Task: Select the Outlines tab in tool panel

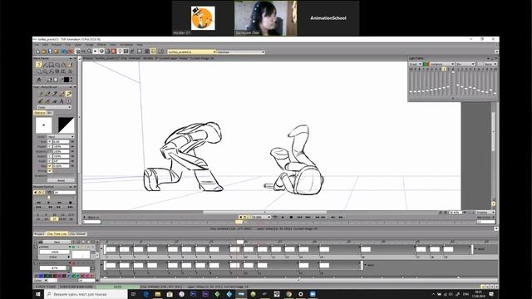Action: (40, 113)
